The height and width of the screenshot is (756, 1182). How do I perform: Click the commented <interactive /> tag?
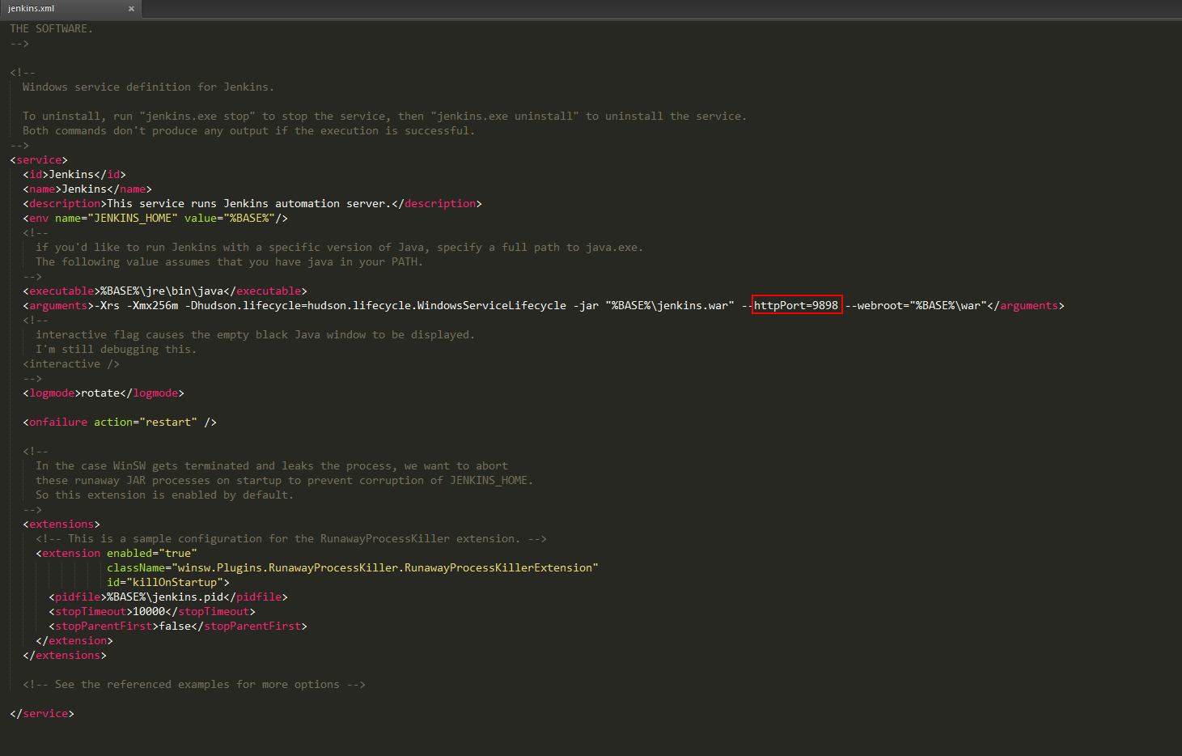tap(71, 363)
